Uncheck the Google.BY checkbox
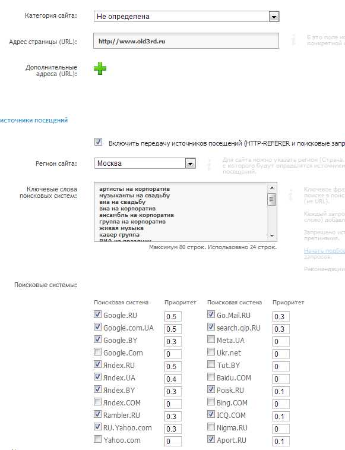The height and width of the screenshot is (450, 345). pos(97,339)
